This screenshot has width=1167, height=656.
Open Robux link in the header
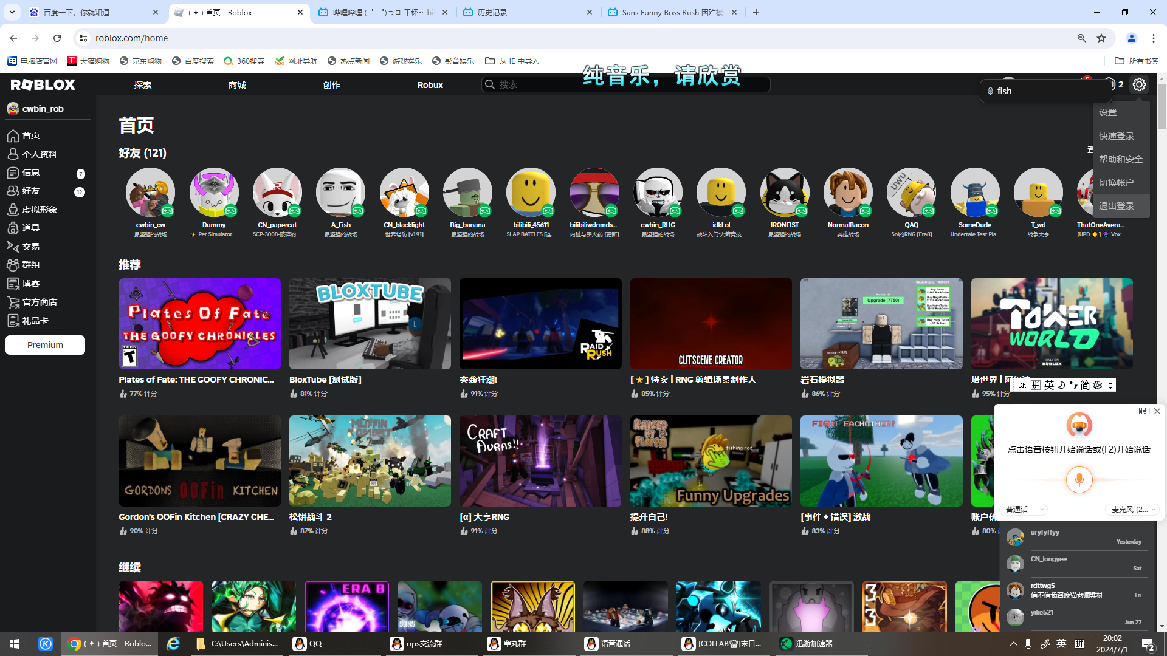pyautogui.click(x=430, y=85)
